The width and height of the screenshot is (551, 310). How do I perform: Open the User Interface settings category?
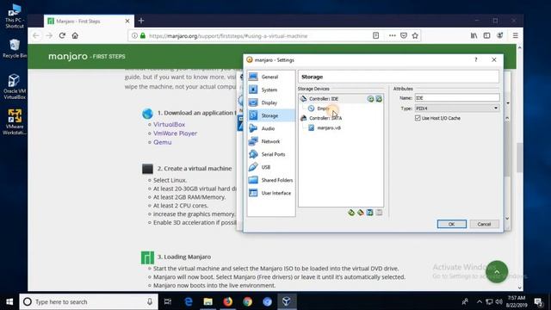pos(270,193)
